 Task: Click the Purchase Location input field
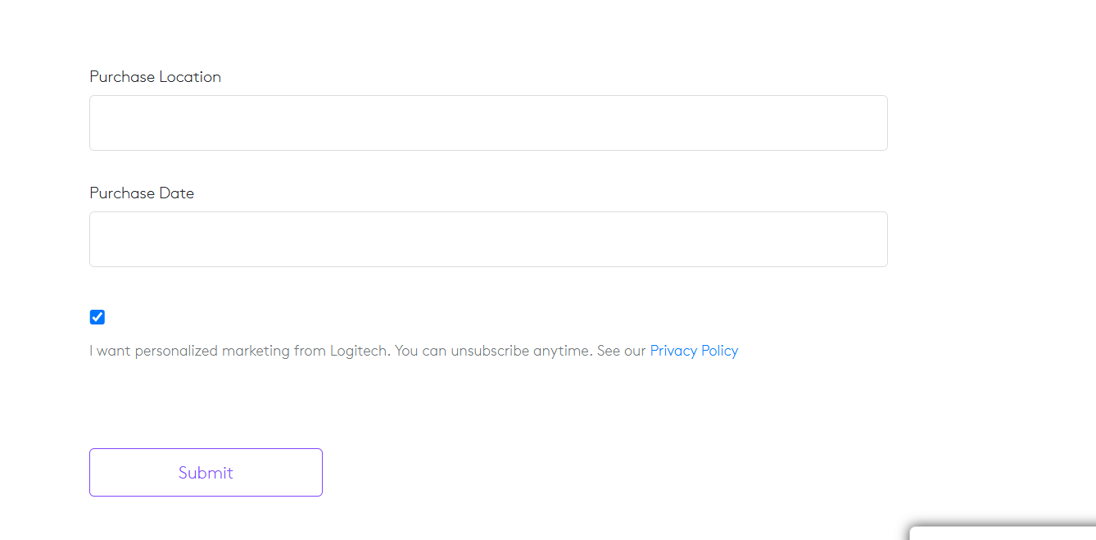[488, 123]
